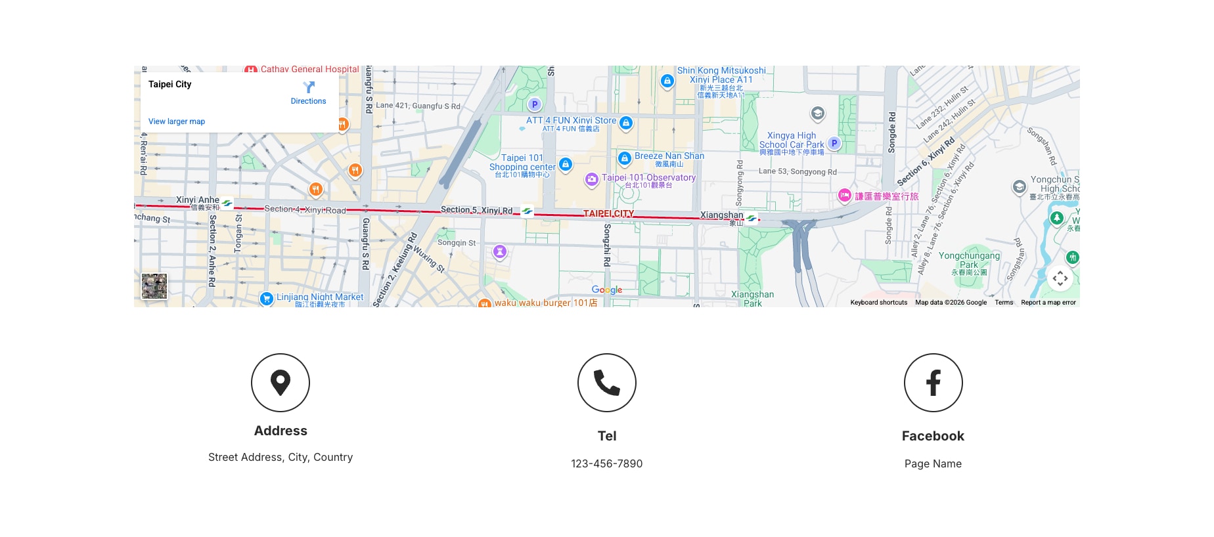Click the Google logo on the map
Screen dimensions: 1214x537
click(607, 290)
